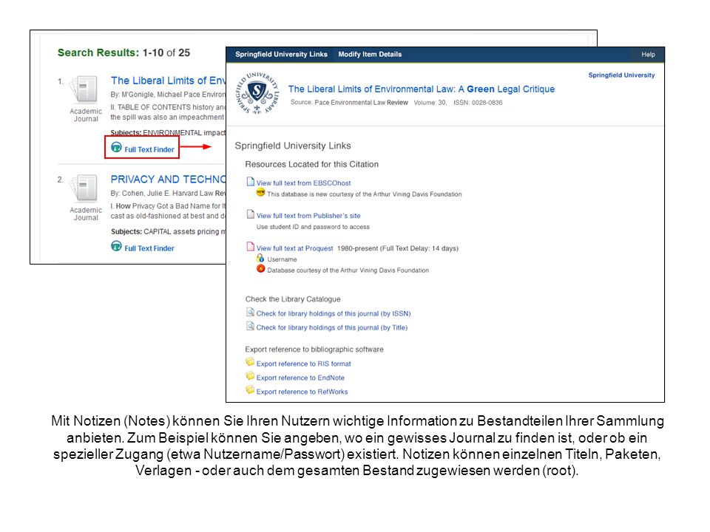View full text from EBSCOhost
Viewport: 710px width, 532px height.
point(303,183)
